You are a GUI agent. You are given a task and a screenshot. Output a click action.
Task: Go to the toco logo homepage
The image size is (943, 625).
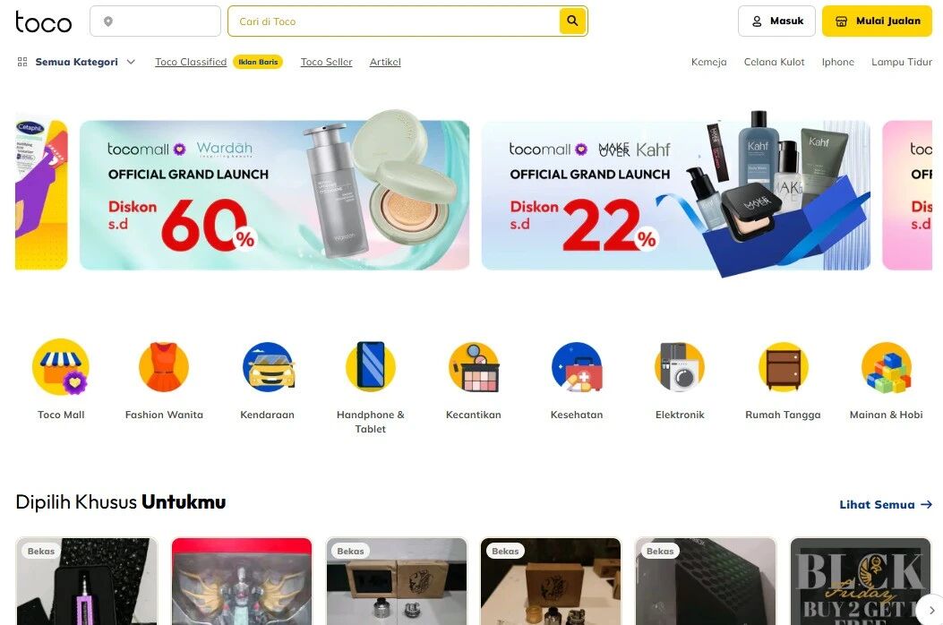coord(43,21)
